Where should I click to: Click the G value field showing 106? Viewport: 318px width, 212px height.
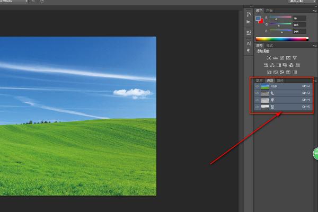click(299, 25)
